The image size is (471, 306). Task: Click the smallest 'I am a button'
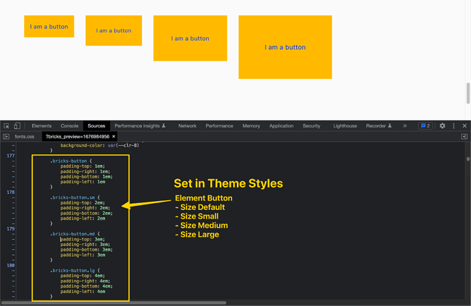(x=49, y=27)
